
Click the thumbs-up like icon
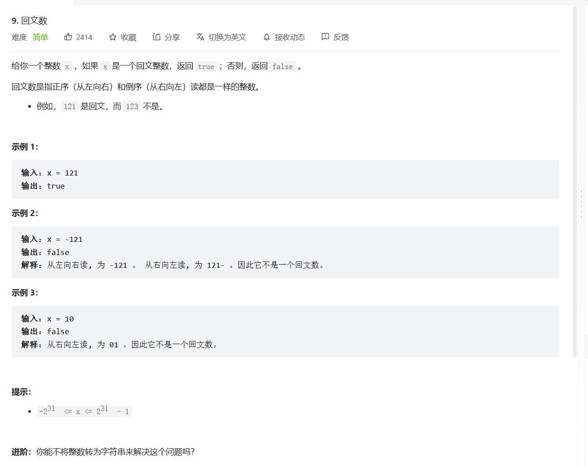tap(68, 37)
